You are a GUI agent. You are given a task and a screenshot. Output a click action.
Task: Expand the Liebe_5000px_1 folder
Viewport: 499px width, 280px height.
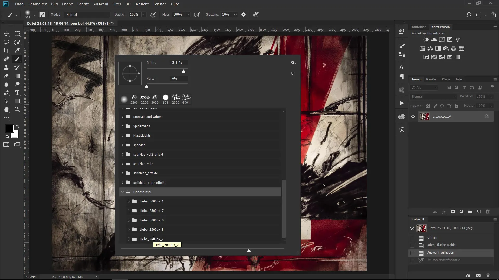(x=129, y=201)
